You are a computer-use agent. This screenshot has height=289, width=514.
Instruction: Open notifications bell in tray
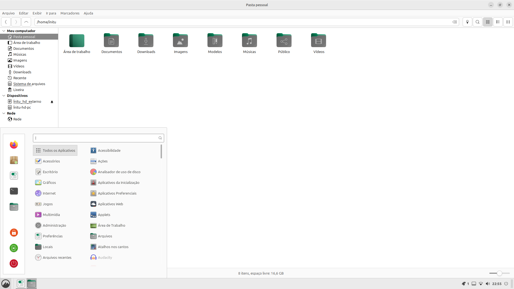point(464,284)
